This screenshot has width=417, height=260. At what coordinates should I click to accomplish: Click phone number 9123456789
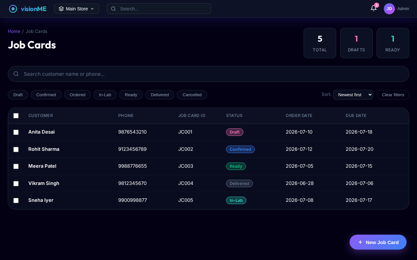(x=132, y=149)
